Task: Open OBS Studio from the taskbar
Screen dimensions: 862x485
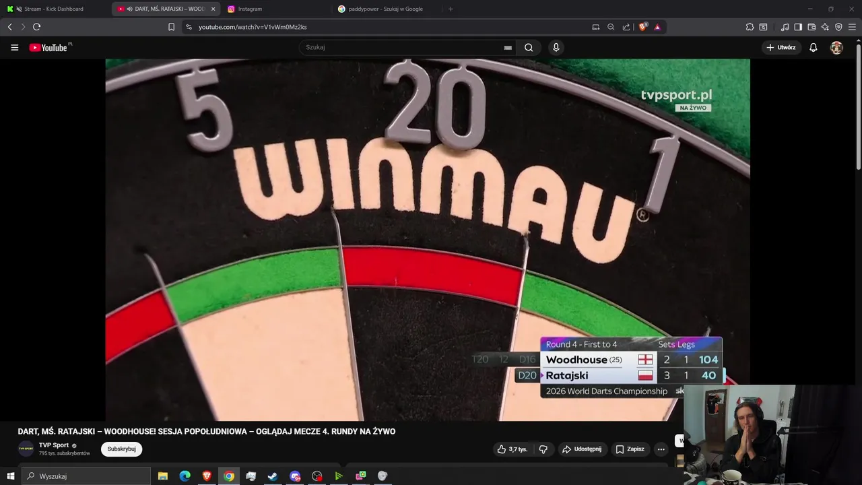Action: point(317,476)
